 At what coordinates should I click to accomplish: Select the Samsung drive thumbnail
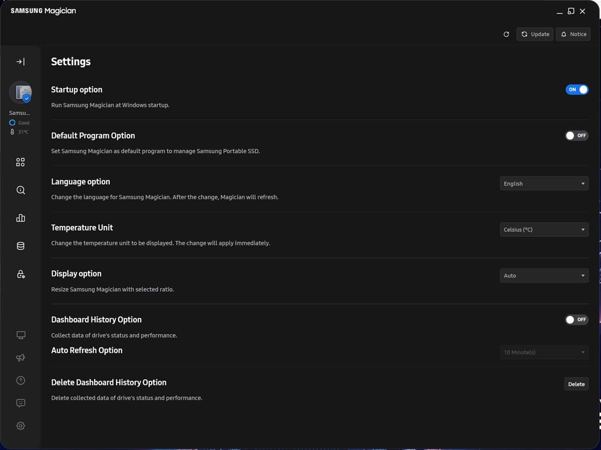pyautogui.click(x=21, y=92)
